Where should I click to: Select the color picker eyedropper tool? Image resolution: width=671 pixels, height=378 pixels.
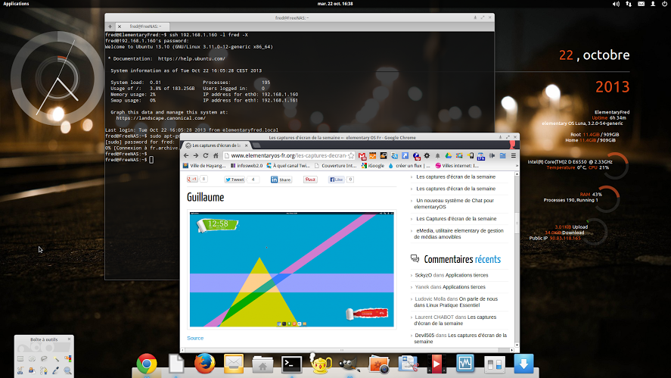[56, 370]
